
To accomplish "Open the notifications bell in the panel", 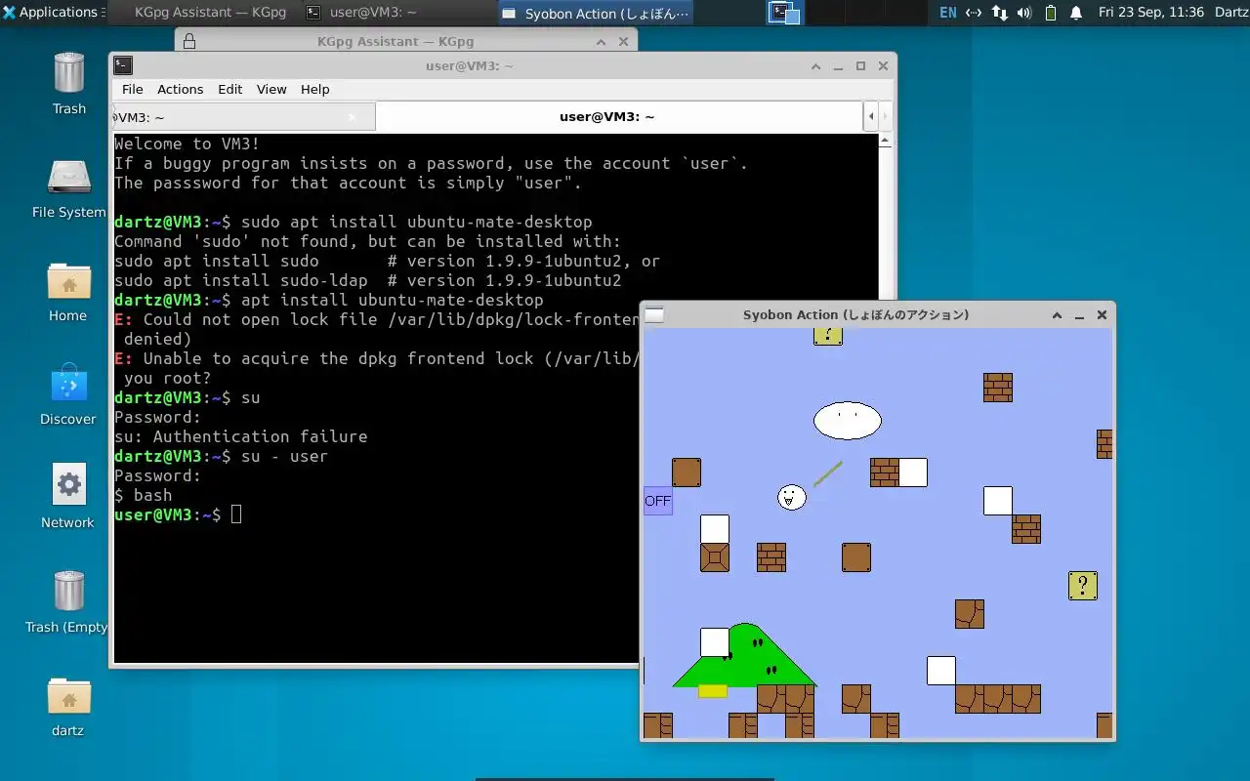I will [x=1076, y=13].
